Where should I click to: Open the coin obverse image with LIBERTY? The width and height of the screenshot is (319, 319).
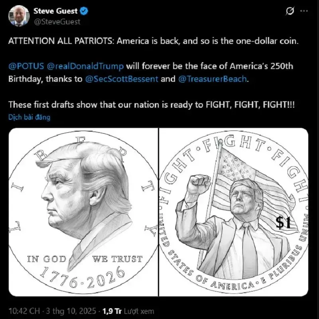83,212
